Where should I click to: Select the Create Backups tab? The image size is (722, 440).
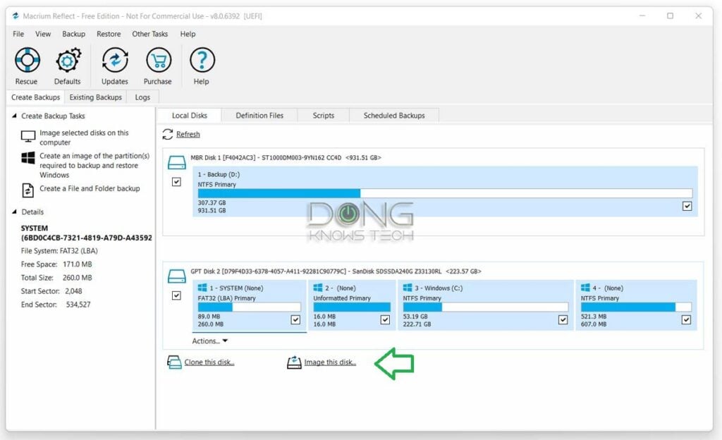[x=35, y=97]
